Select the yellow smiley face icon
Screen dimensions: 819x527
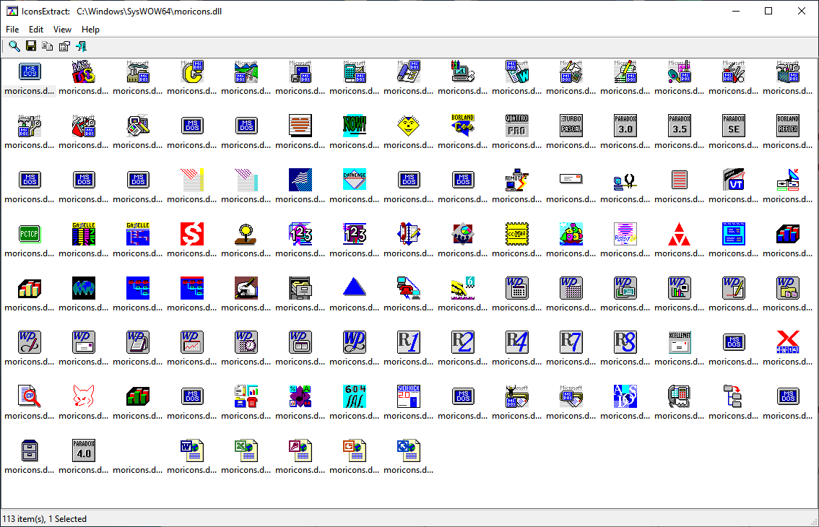click(x=409, y=125)
